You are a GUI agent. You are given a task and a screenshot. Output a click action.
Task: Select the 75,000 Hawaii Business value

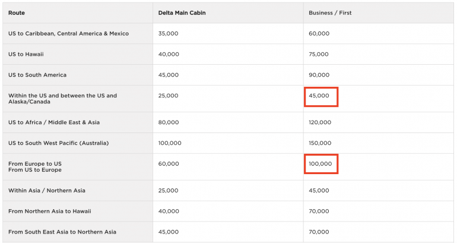point(319,54)
